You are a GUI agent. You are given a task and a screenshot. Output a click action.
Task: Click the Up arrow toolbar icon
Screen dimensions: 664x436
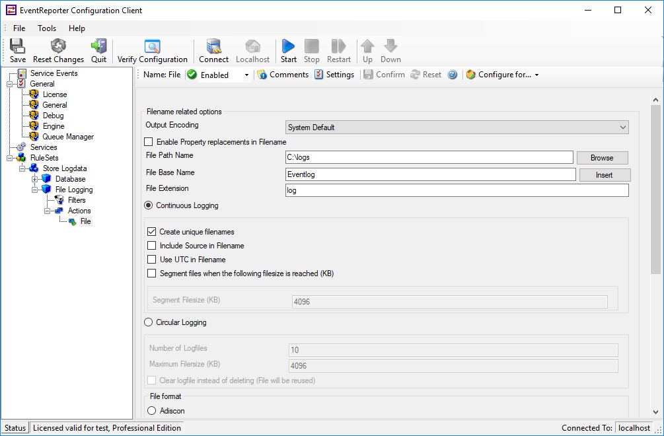click(x=367, y=51)
